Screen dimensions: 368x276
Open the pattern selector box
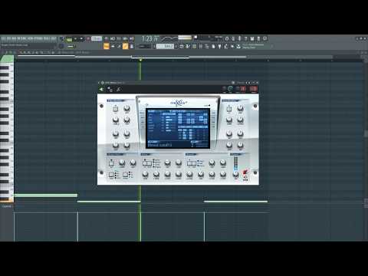pyautogui.click(x=165, y=46)
